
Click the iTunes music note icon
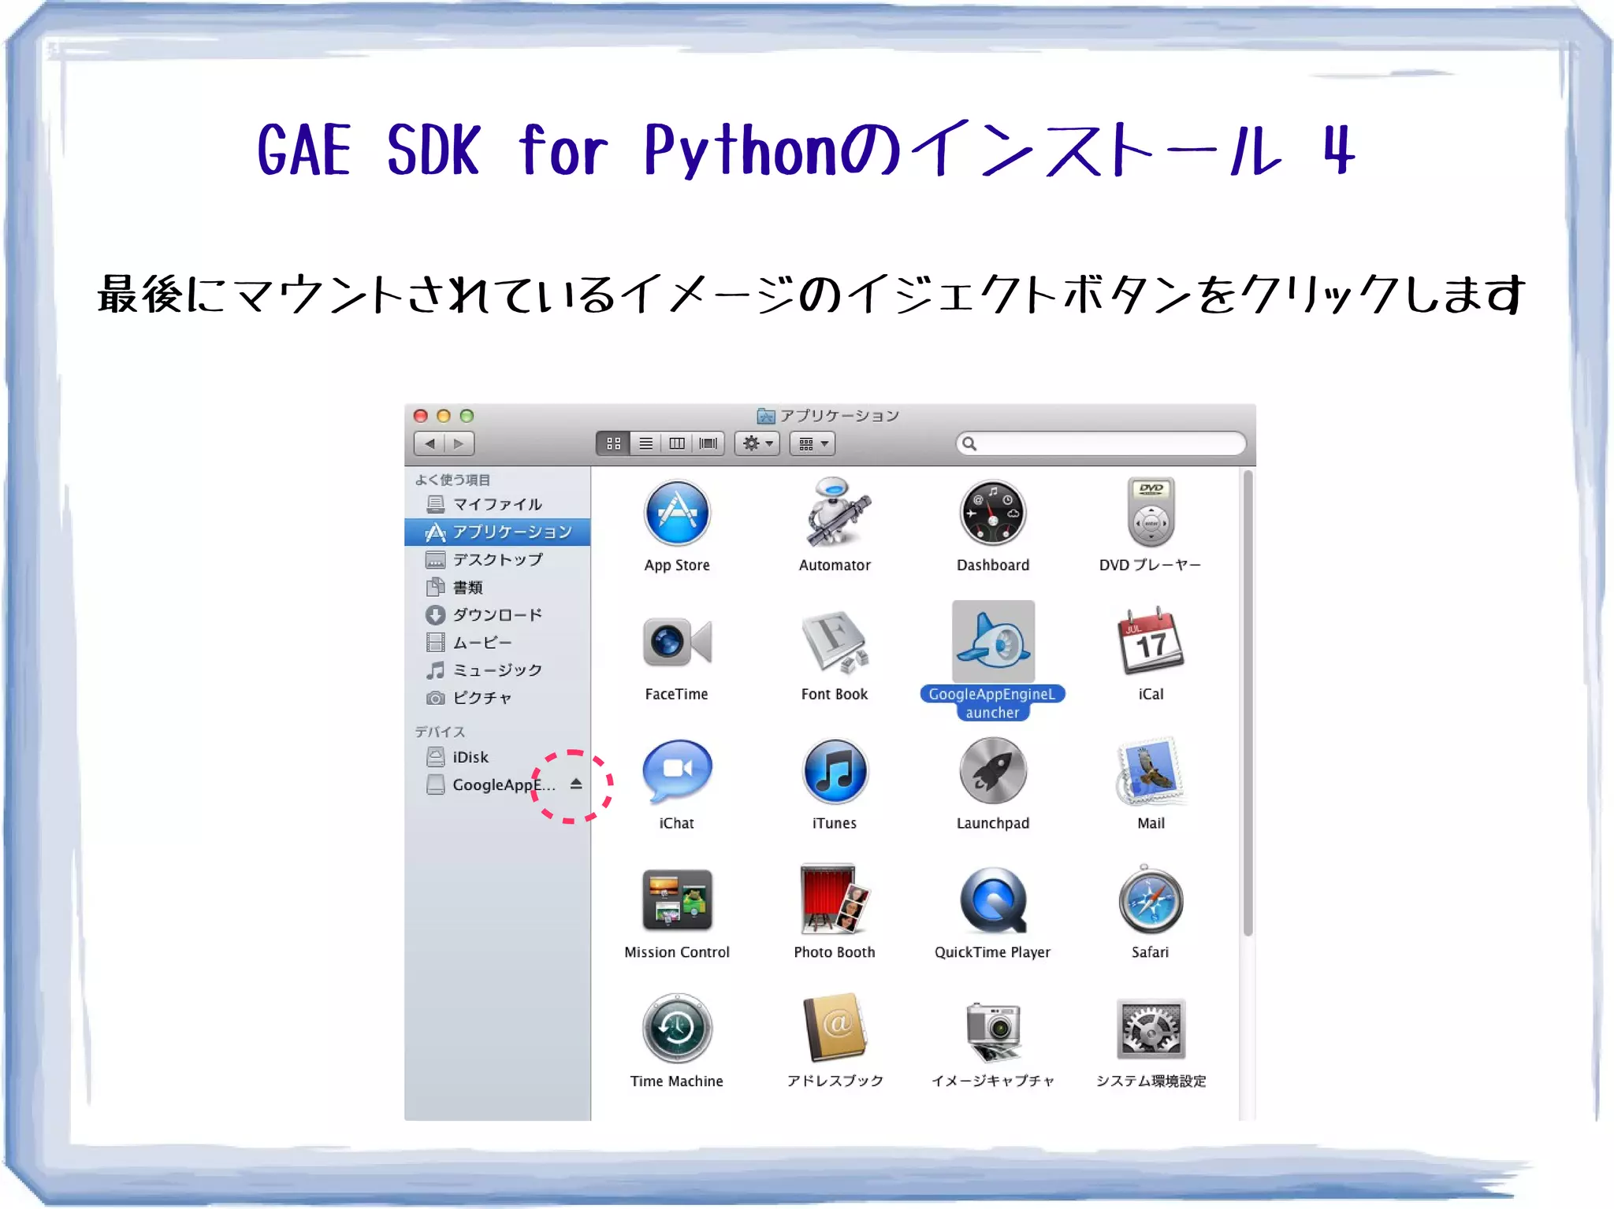coord(835,771)
